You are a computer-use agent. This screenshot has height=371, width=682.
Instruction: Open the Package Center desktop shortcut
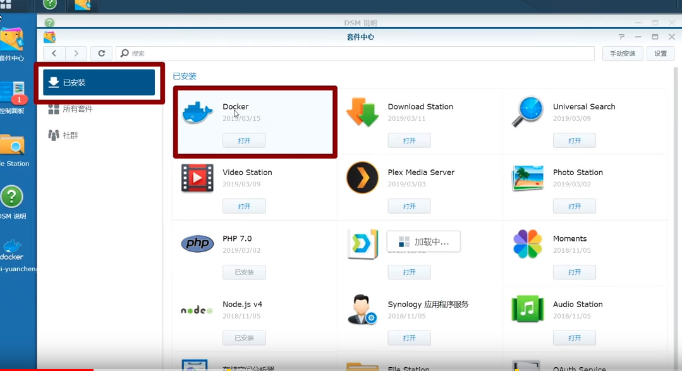coord(12,44)
